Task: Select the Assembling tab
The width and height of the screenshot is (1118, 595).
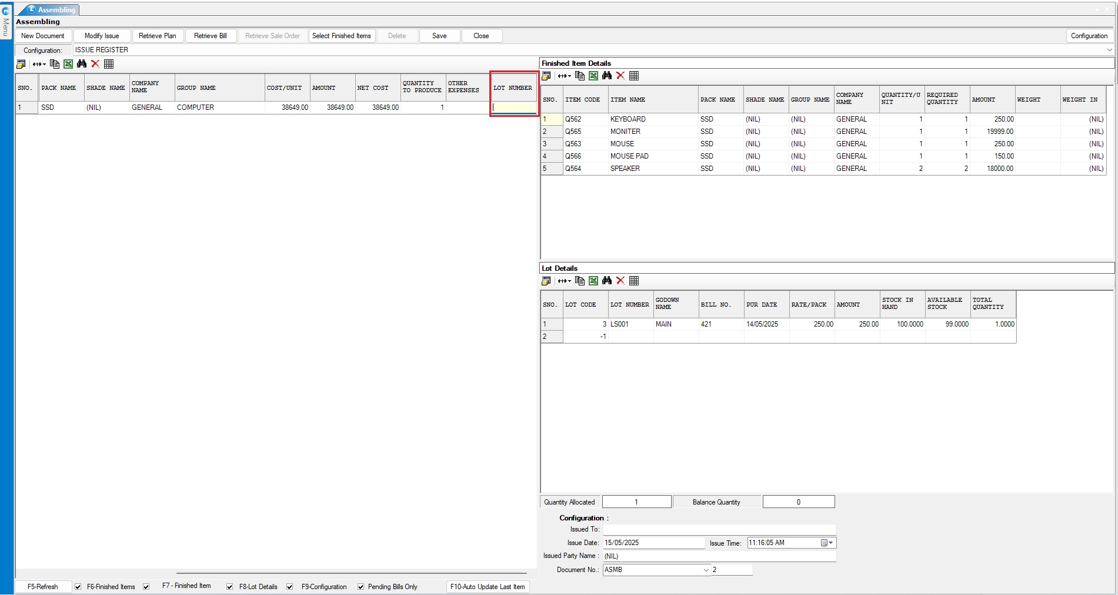Action: click(x=52, y=10)
